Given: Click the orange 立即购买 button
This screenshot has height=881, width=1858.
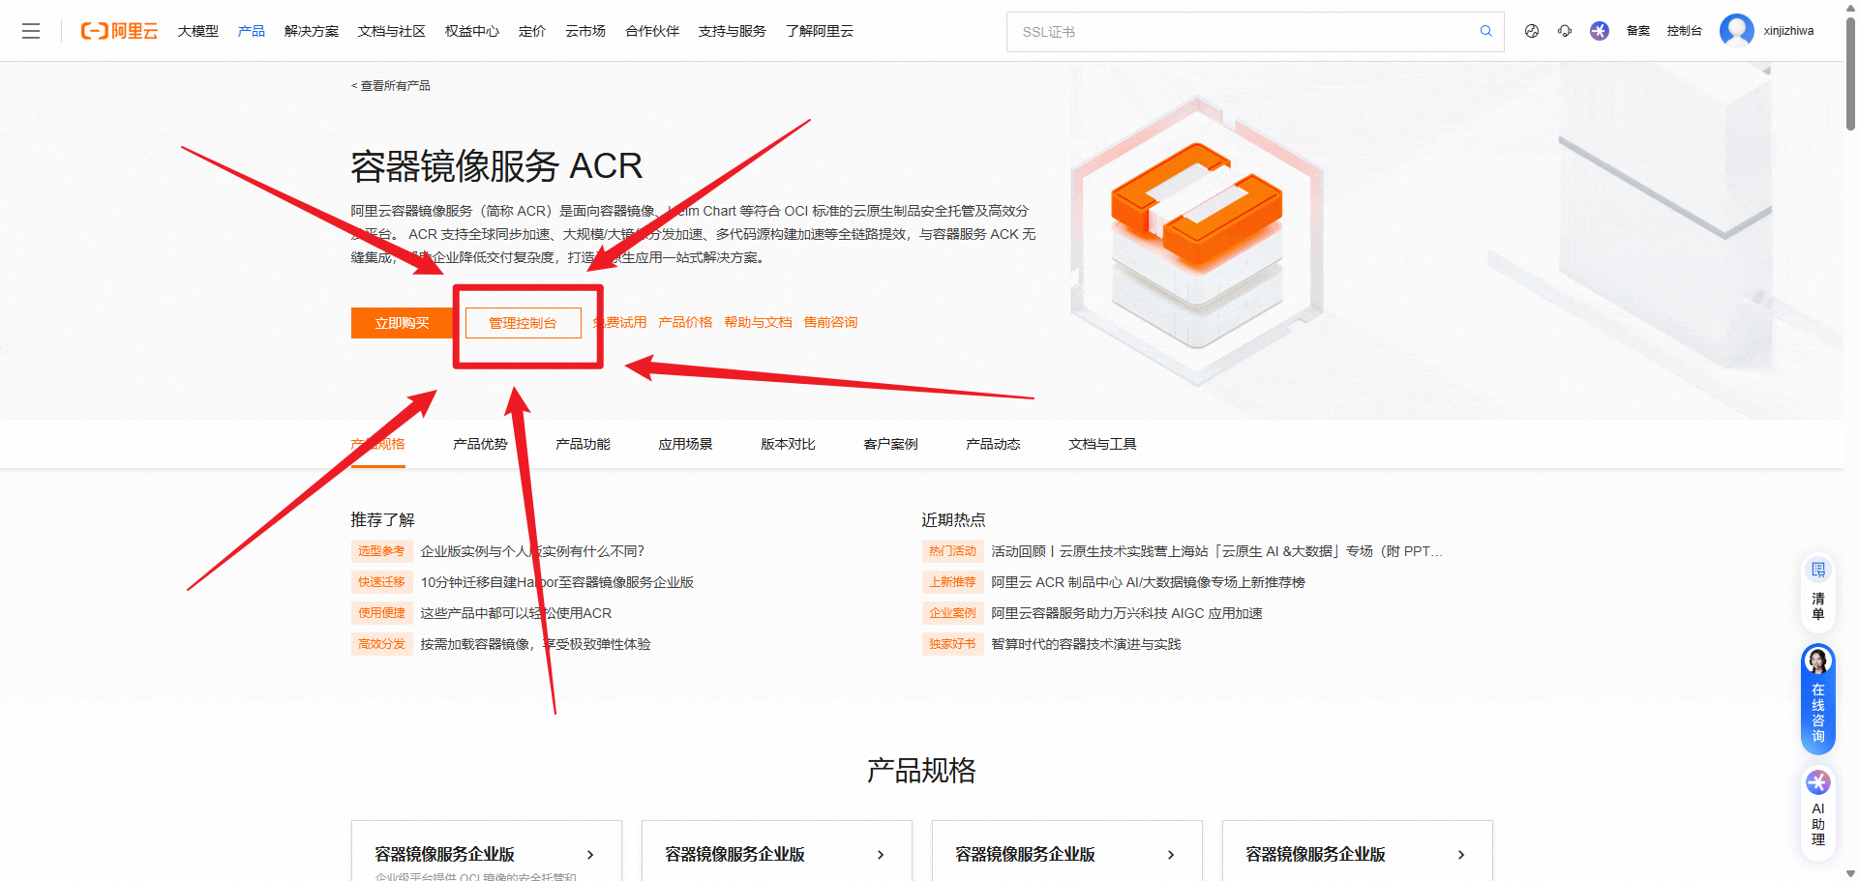Looking at the screenshot, I should [403, 323].
